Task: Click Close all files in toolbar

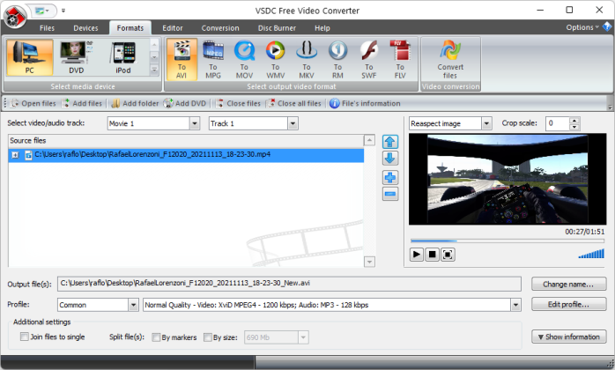Action: coord(293,103)
